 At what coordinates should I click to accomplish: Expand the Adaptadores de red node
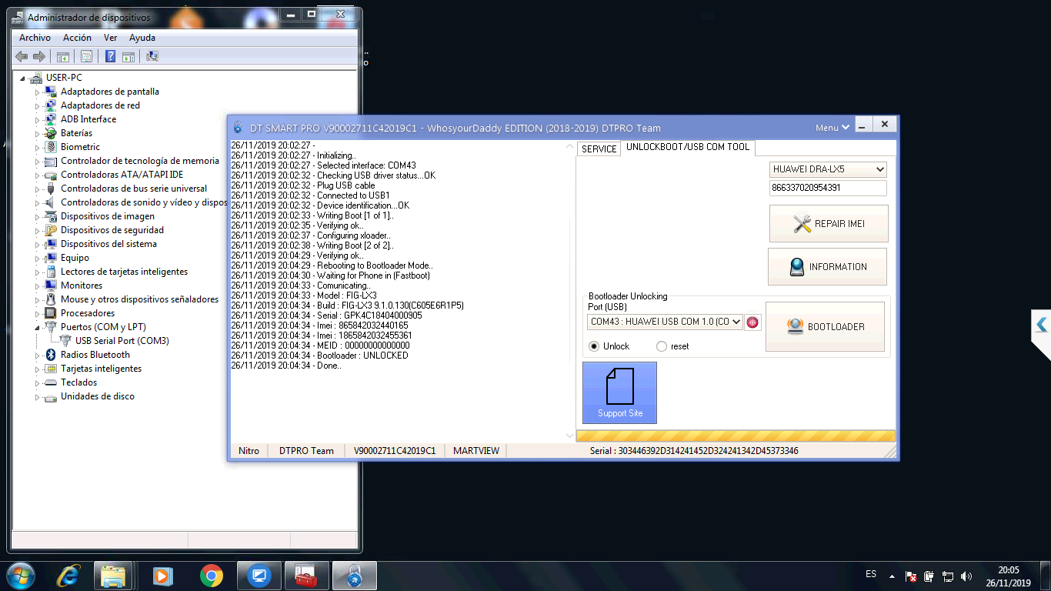(x=37, y=105)
